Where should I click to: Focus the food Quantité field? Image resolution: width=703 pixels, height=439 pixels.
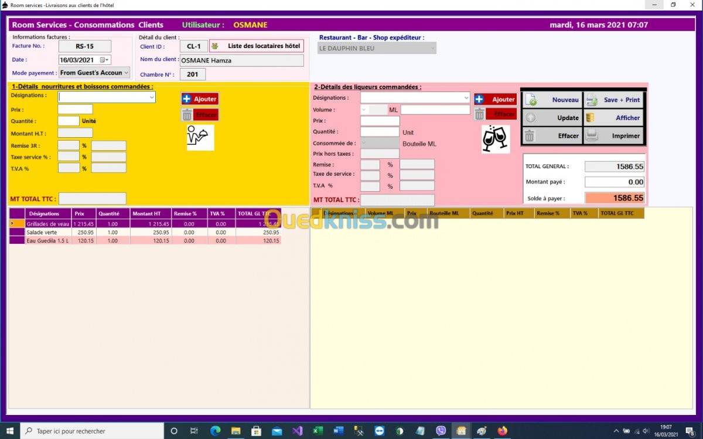click(69, 121)
